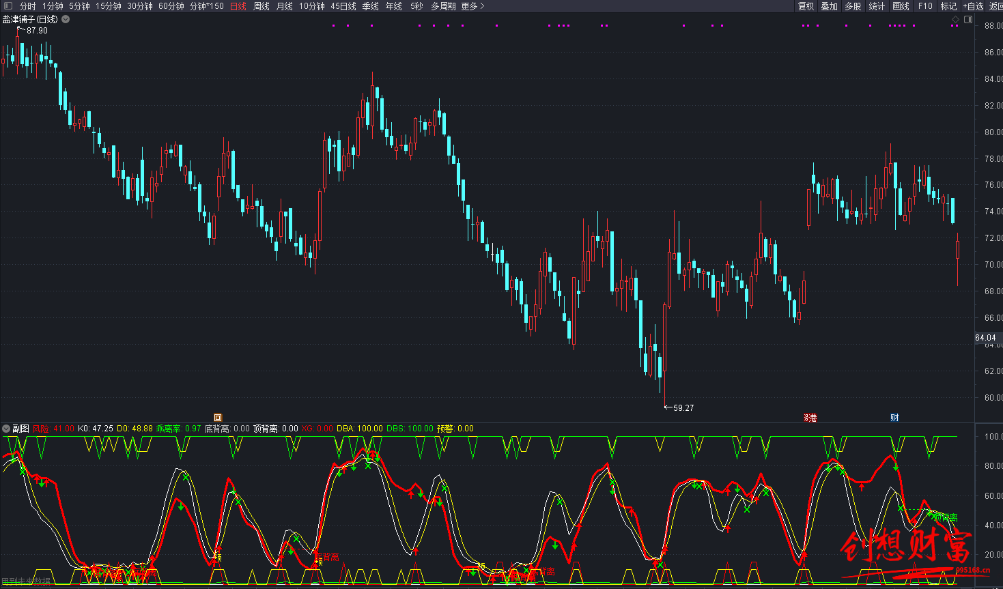Click the 87.90 high price label
The width and height of the screenshot is (1003, 589).
click(38, 31)
